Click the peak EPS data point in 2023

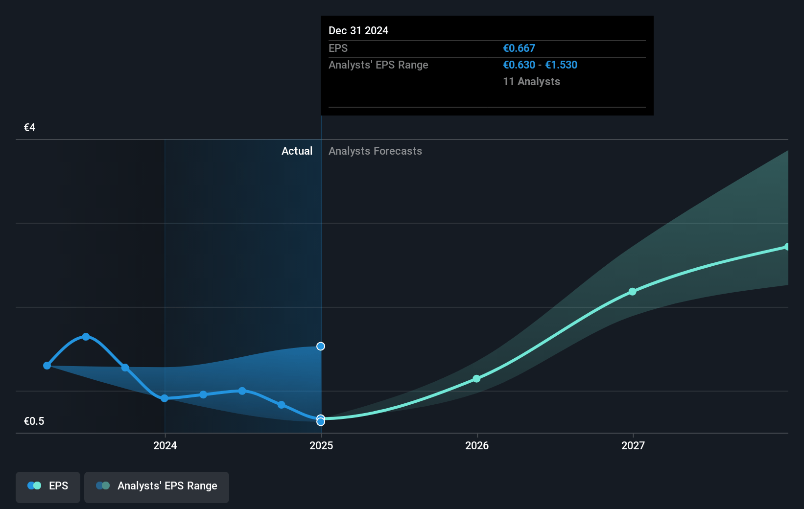click(x=86, y=337)
